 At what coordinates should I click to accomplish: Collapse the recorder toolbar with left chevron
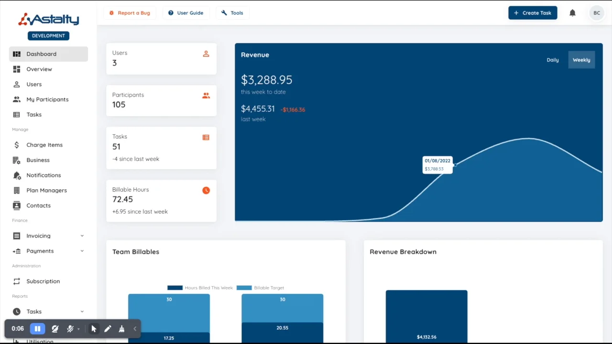135,329
